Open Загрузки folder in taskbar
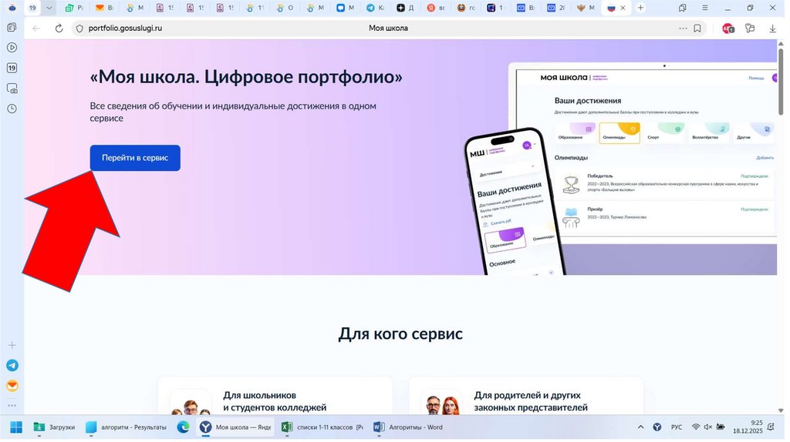 [x=55, y=427]
